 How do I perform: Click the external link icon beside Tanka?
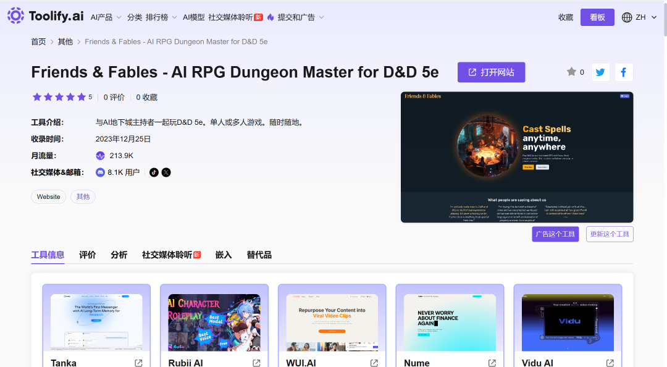pos(139,363)
